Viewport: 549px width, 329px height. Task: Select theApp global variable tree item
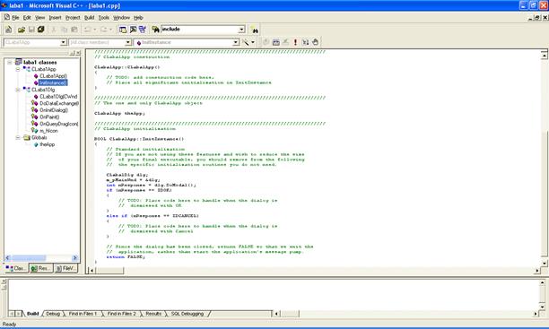pos(47,144)
